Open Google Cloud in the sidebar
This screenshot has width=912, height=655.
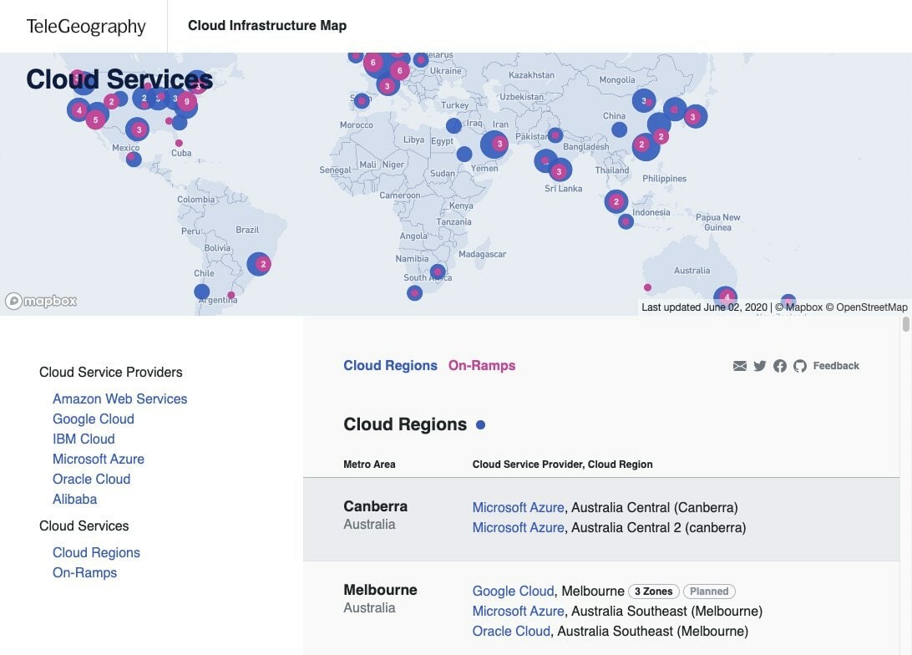pyautogui.click(x=93, y=419)
